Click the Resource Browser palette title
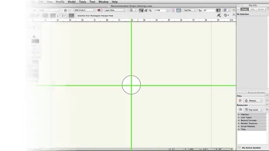This screenshot has height=151, width=269. [x=256, y=92]
